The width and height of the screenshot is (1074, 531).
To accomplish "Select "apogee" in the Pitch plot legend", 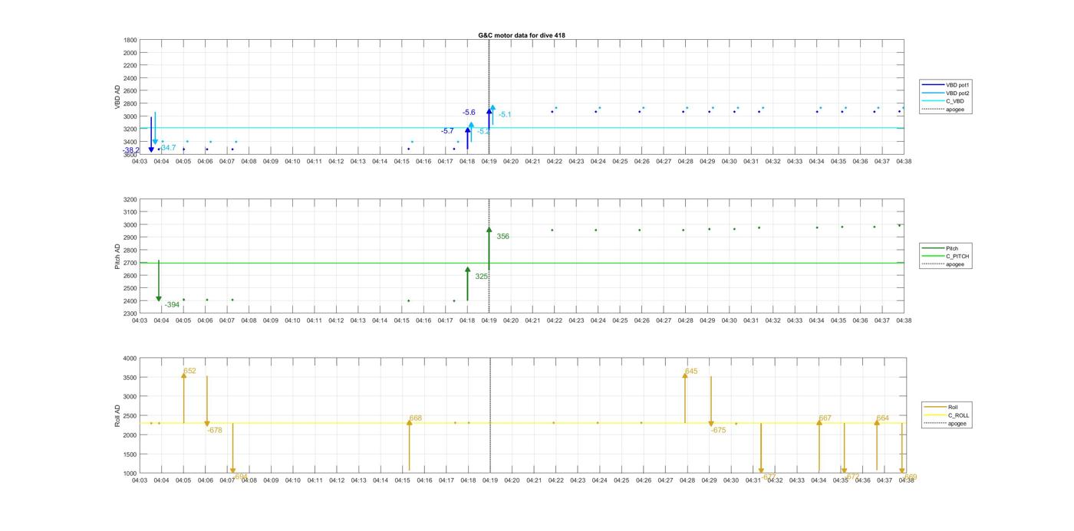I will click(x=944, y=264).
